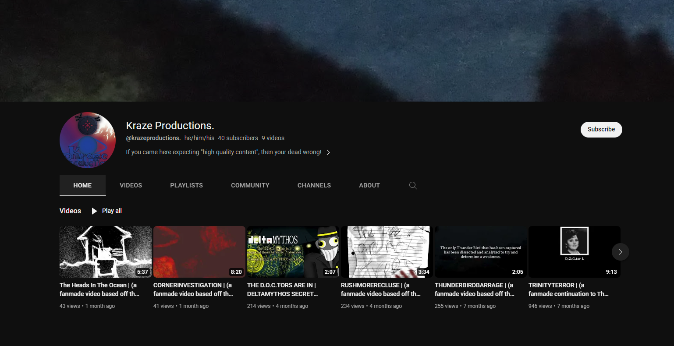Viewport: 674px width, 346px height.
Task: Click the 5:37 duration badge
Action: (142, 272)
